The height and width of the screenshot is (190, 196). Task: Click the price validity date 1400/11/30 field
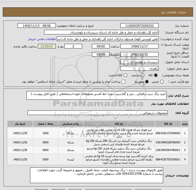point(139,54)
